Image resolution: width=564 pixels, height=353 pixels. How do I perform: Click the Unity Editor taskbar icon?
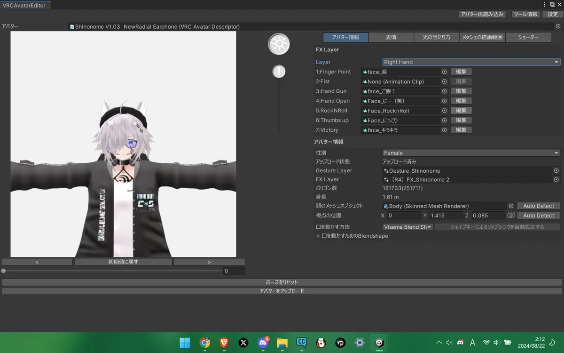coord(379,343)
